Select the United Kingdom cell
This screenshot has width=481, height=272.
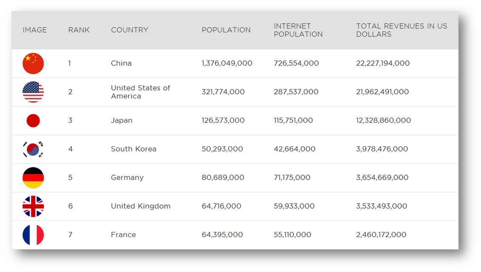(x=141, y=206)
